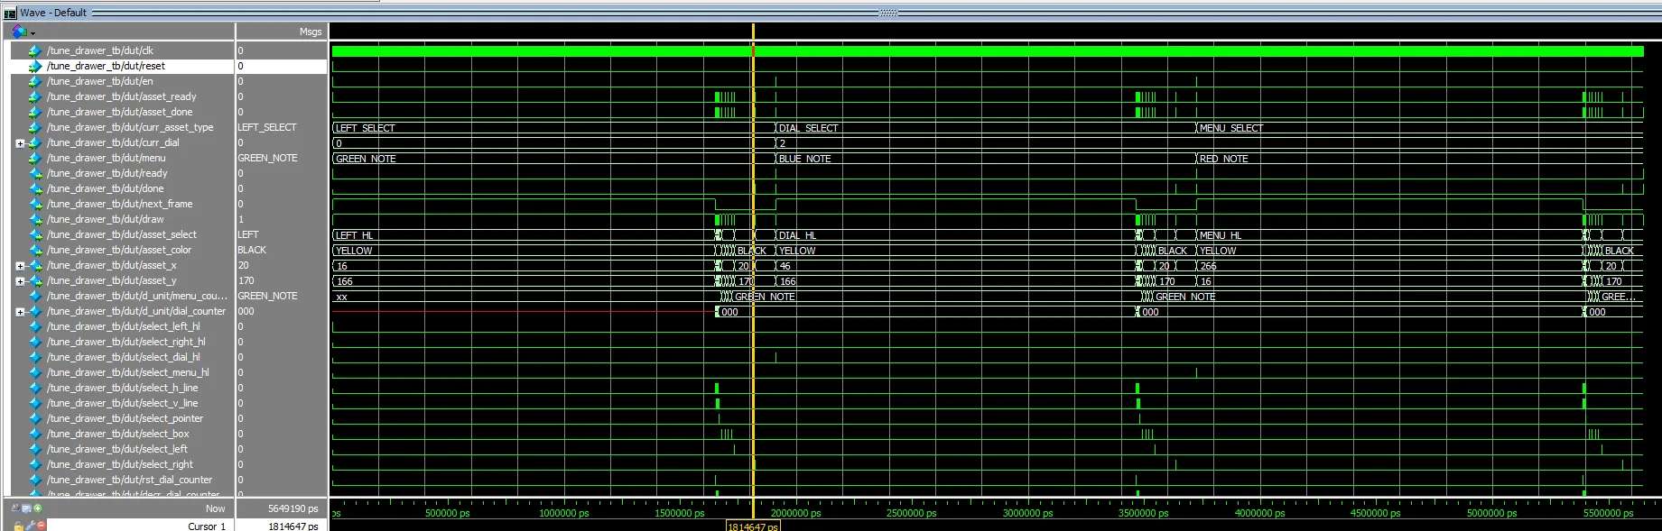Click the select_pointer signal icon
Screen dimensions: 1662x531
[35, 418]
